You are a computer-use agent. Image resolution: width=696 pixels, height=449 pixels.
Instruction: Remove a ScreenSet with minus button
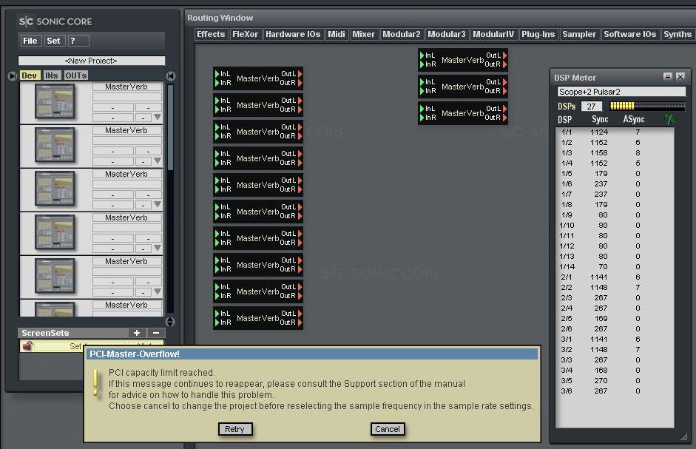tap(156, 333)
